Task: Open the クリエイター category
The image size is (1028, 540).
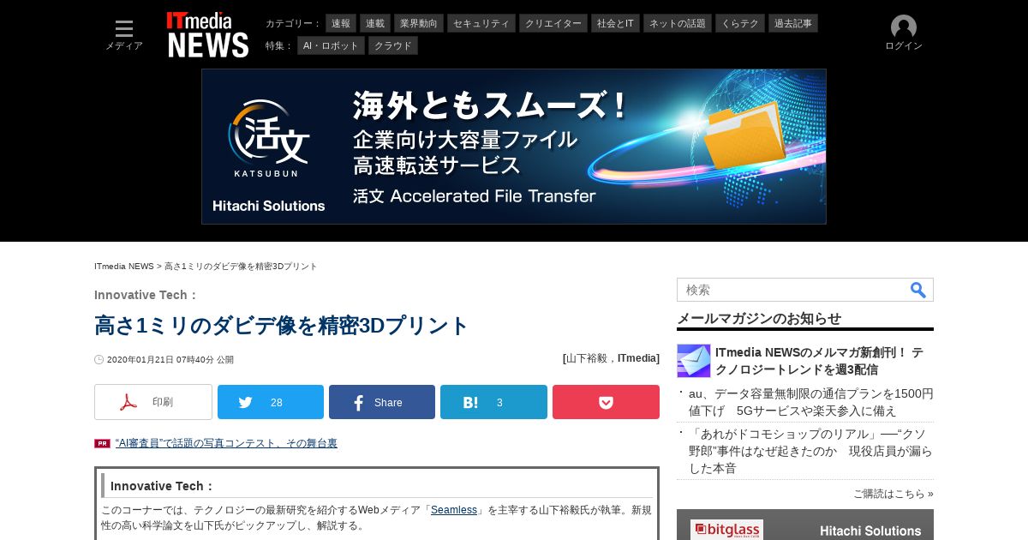Action: pyautogui.click(x=553, y=23)
